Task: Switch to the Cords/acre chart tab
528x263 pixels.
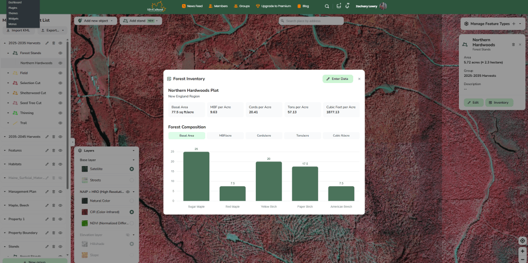Action: 263,136
